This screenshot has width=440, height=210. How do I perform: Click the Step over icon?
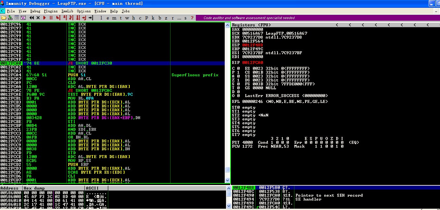point(65,18)
